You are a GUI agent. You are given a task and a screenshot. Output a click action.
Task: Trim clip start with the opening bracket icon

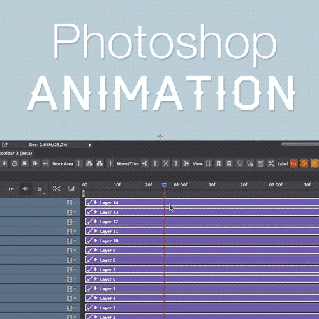click(x=155, y=163)
